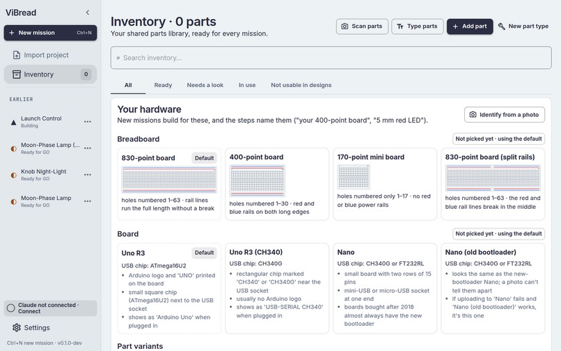
Task: Click the text icon on Type parts
Action: 400,26
